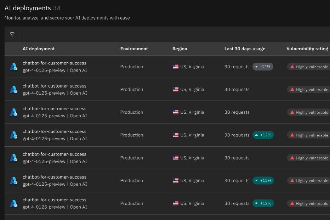The height and width of the screenshot is (220, 330).
Task: Click +12% trend badge in sixth row
Action: [263, 181]
